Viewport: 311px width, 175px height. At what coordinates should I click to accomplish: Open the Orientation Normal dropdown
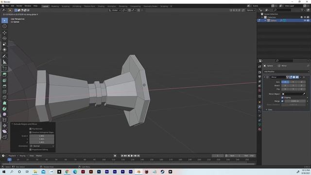pyautogui.click(x=42, y=146)
